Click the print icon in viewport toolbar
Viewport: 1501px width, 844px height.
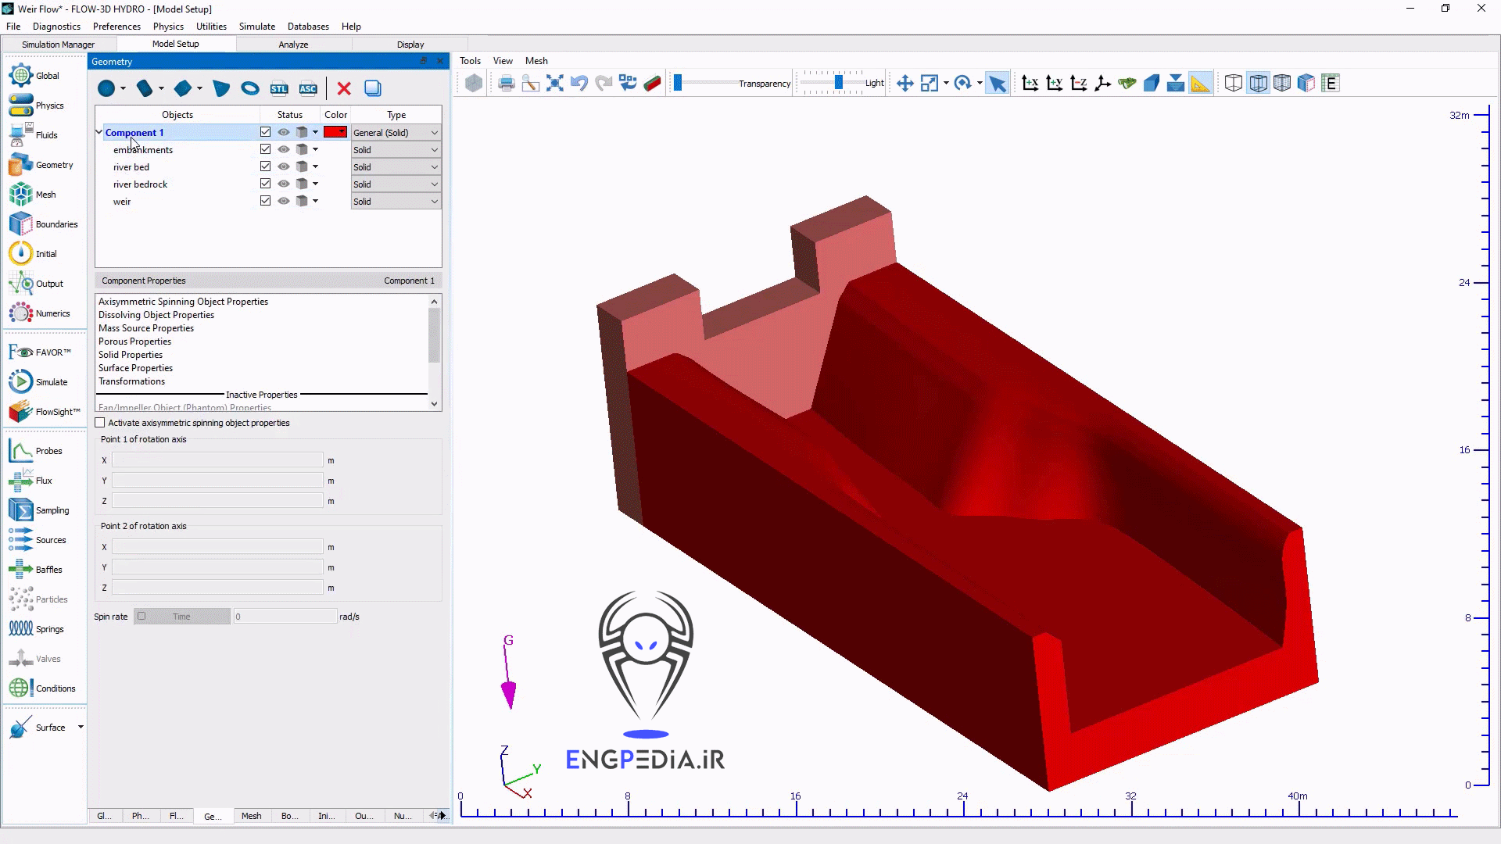pyautogui.click(x=507, y=84)
